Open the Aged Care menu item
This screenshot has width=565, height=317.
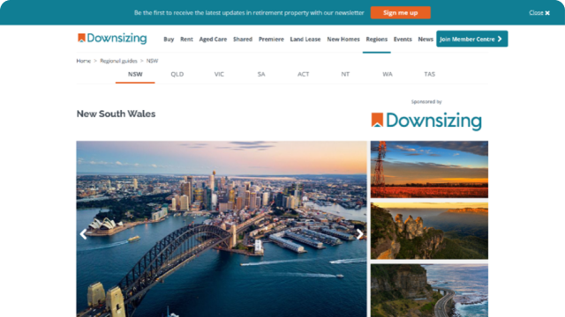(213, 39)
